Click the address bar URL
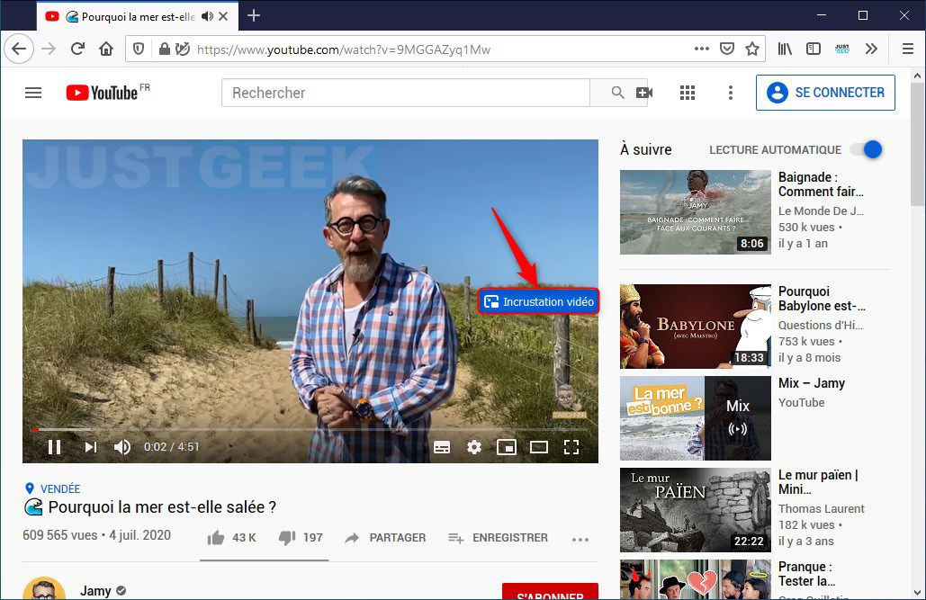The height and width of the screenshot is (600, 926). [344, 49]
